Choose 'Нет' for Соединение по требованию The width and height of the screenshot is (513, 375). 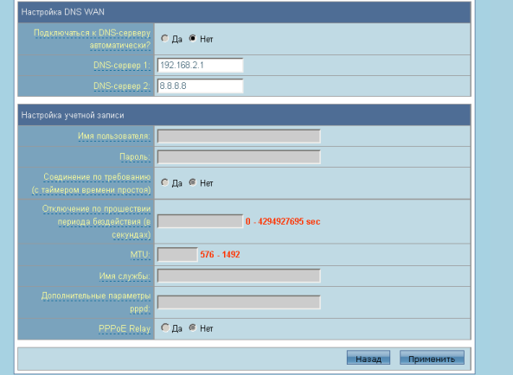coord(193,182)
